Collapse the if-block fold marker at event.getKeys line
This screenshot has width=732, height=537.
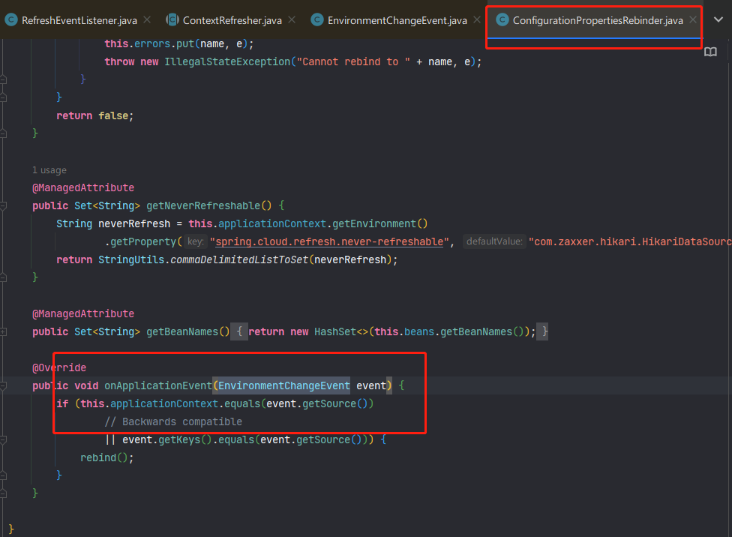(3, 439)
